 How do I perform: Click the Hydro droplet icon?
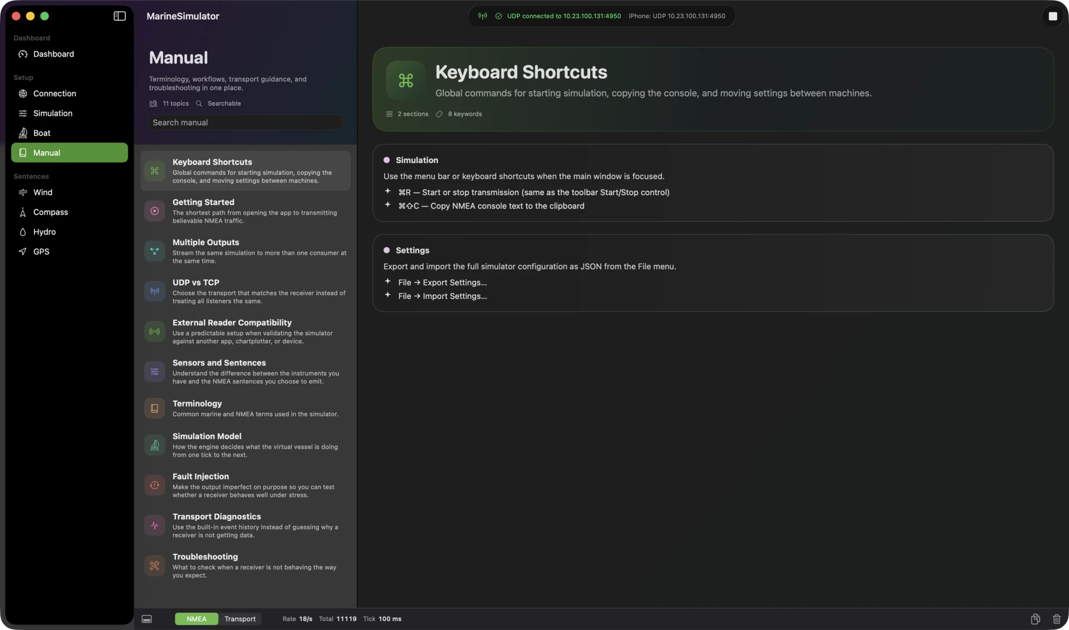click(x=23, y=232)
